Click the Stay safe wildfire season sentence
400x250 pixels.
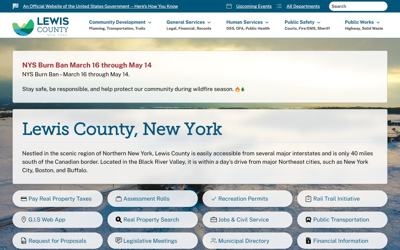pyautogui.click(x=134, y=89)
